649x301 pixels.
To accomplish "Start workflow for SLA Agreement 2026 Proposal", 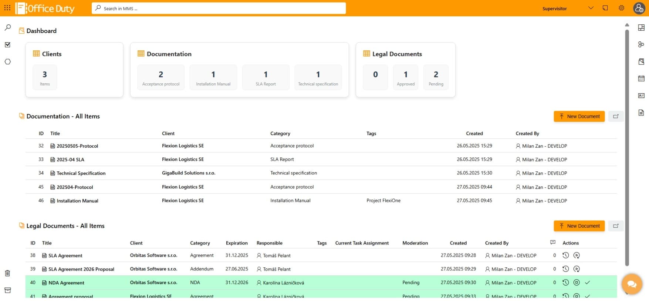I will 577,269.
